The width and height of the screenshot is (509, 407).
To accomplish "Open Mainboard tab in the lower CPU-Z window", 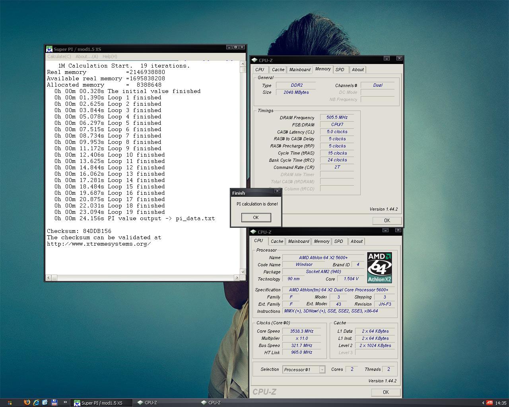I will click(x=298, y=241).
